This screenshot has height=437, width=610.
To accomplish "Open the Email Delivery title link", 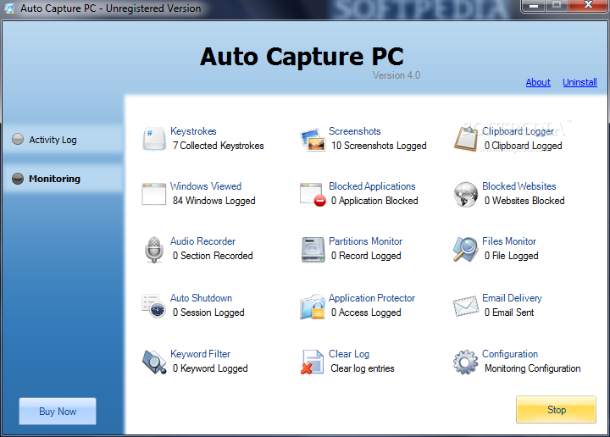I will point(512,298).
